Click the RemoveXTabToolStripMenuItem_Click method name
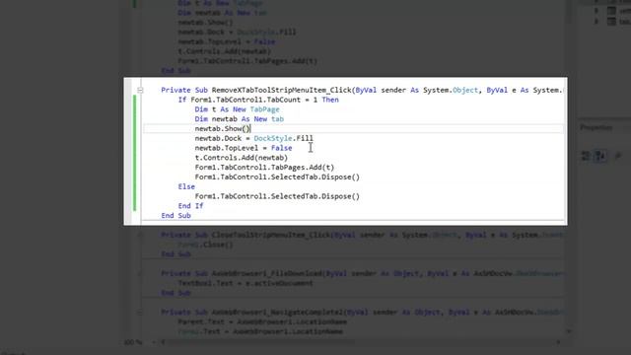This screenshot has height=355, width=631. click(x=282, y=90)
